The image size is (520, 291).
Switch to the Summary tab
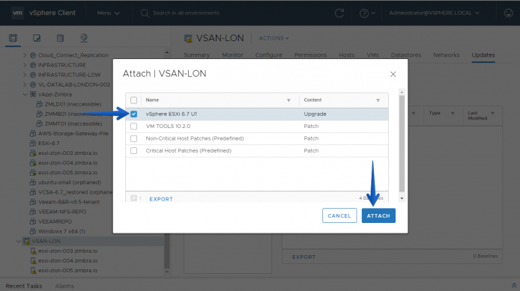196,55
